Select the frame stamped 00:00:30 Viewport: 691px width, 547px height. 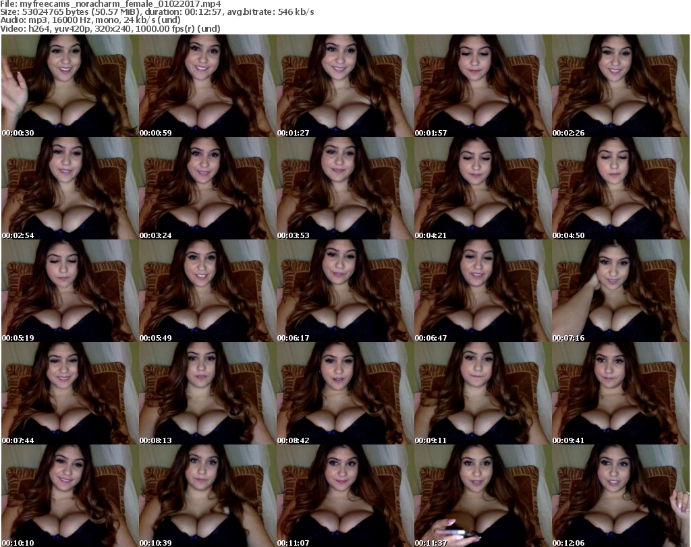click(70, 86)
